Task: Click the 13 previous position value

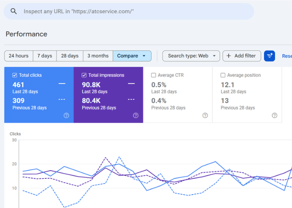Action: point(225,101)
